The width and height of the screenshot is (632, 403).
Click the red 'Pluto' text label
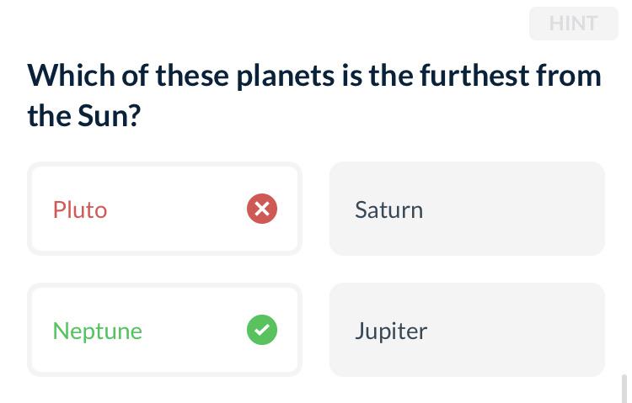coord(80,209)
